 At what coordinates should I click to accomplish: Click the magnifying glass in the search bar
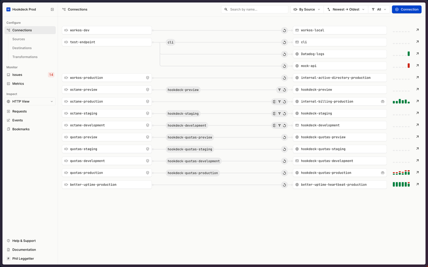[x=226, y=9]
